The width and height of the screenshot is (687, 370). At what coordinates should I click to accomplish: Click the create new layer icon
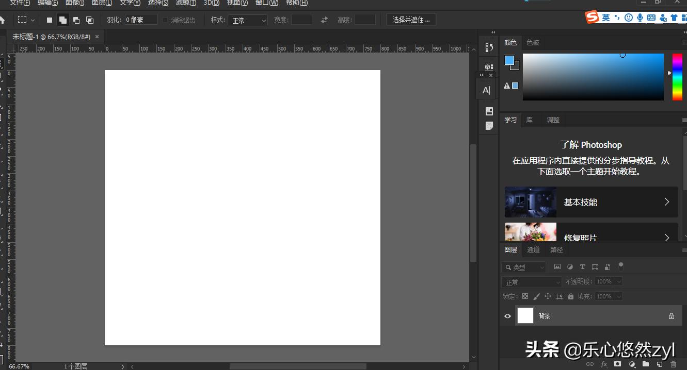(659, 364)
